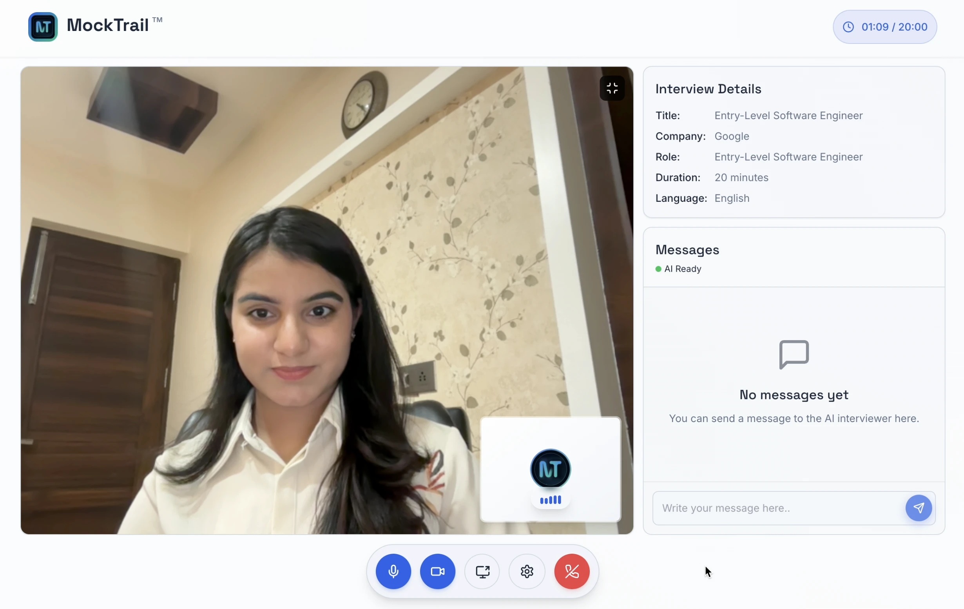Click the AI audio level bars
The image size is (964, 609).
coord(551,500)
